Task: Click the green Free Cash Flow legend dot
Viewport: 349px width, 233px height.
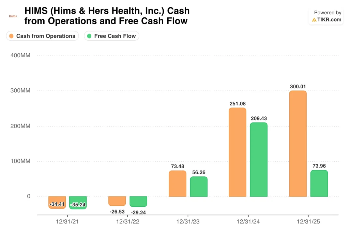Action: pyautogui.click(x=89, y=36)
